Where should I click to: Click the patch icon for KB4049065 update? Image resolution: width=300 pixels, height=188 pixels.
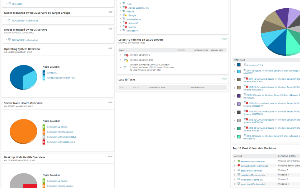(245, 95)
